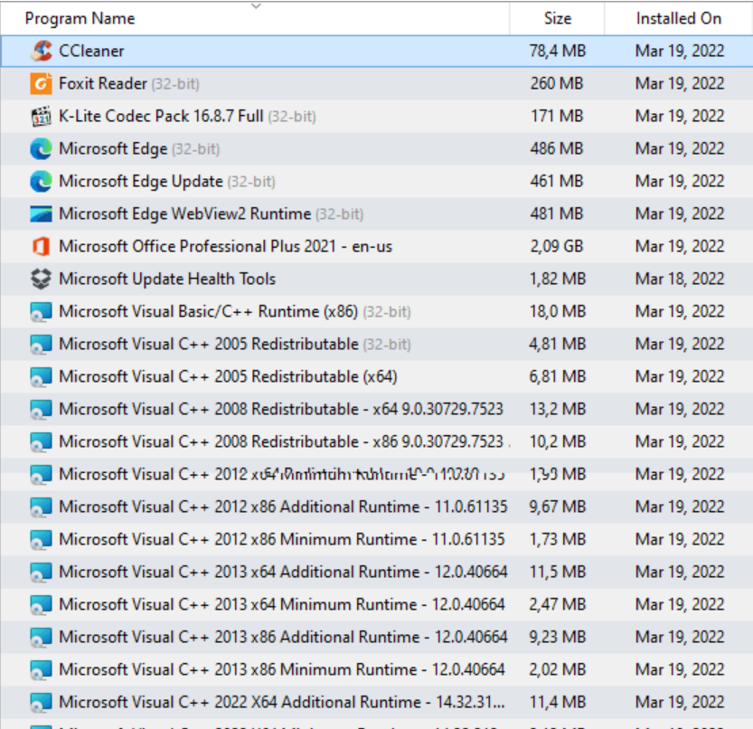Click the 260 MB size value
The image size is (753, 729).
tap(557, 83)
